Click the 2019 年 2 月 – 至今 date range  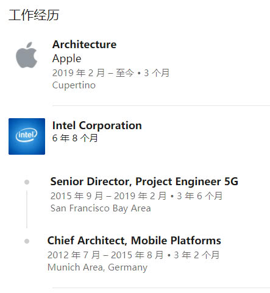93,73
